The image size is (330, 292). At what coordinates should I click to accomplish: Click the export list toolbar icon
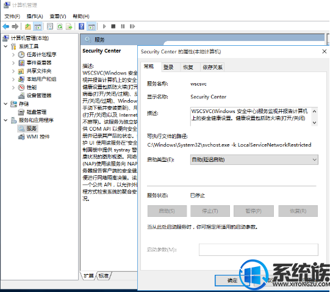tap(70, 26)
